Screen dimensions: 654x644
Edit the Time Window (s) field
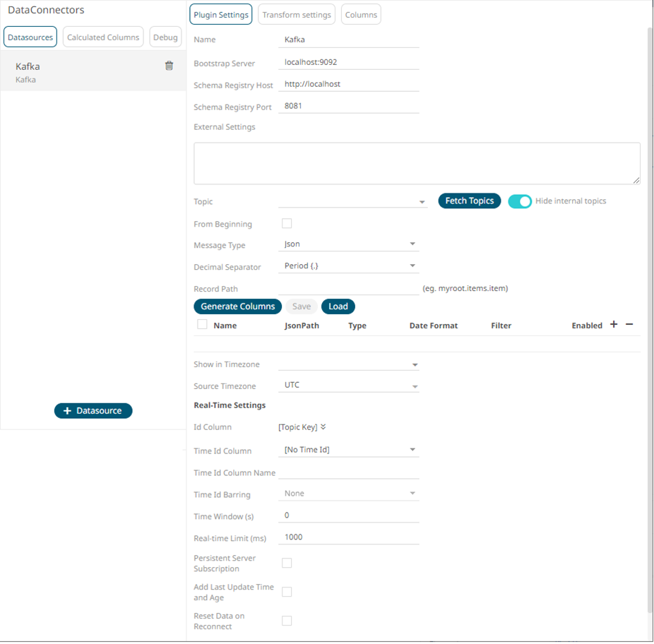point(349,516)
